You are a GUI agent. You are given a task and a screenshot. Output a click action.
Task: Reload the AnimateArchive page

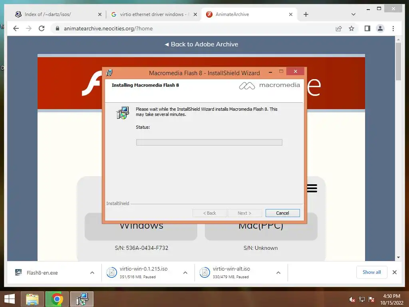click(42, 28)
